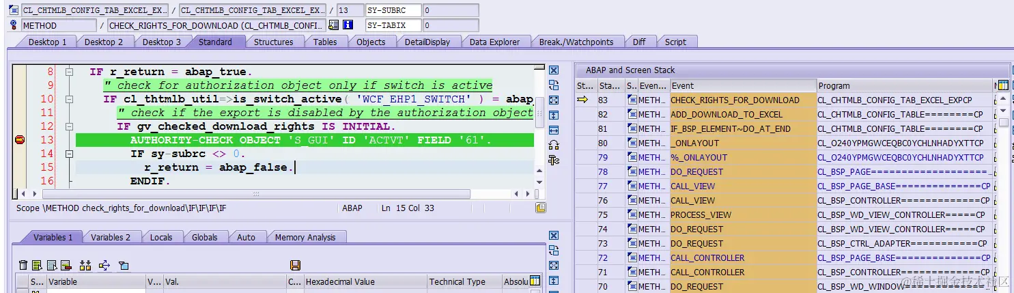Screen dimensions: 1014x293
Task: Click the dashed arrow icon in Variables toolbar
Action: pos(104,266)
